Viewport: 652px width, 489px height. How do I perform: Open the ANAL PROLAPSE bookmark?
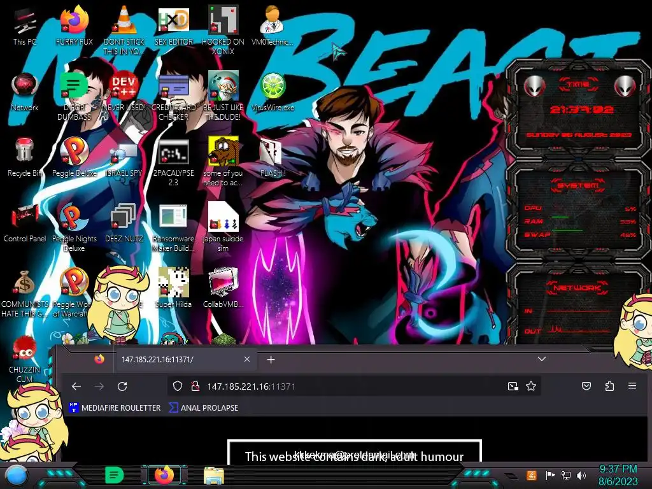coord(204,408)
